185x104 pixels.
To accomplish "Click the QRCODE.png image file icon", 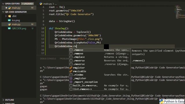I will click(x=9, y=28).
